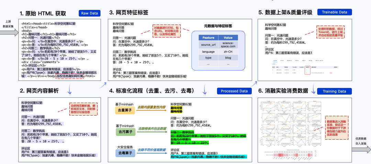Click the blue 去毒算子 box
The image size is (371, 164).
click(x=125, y=153)
